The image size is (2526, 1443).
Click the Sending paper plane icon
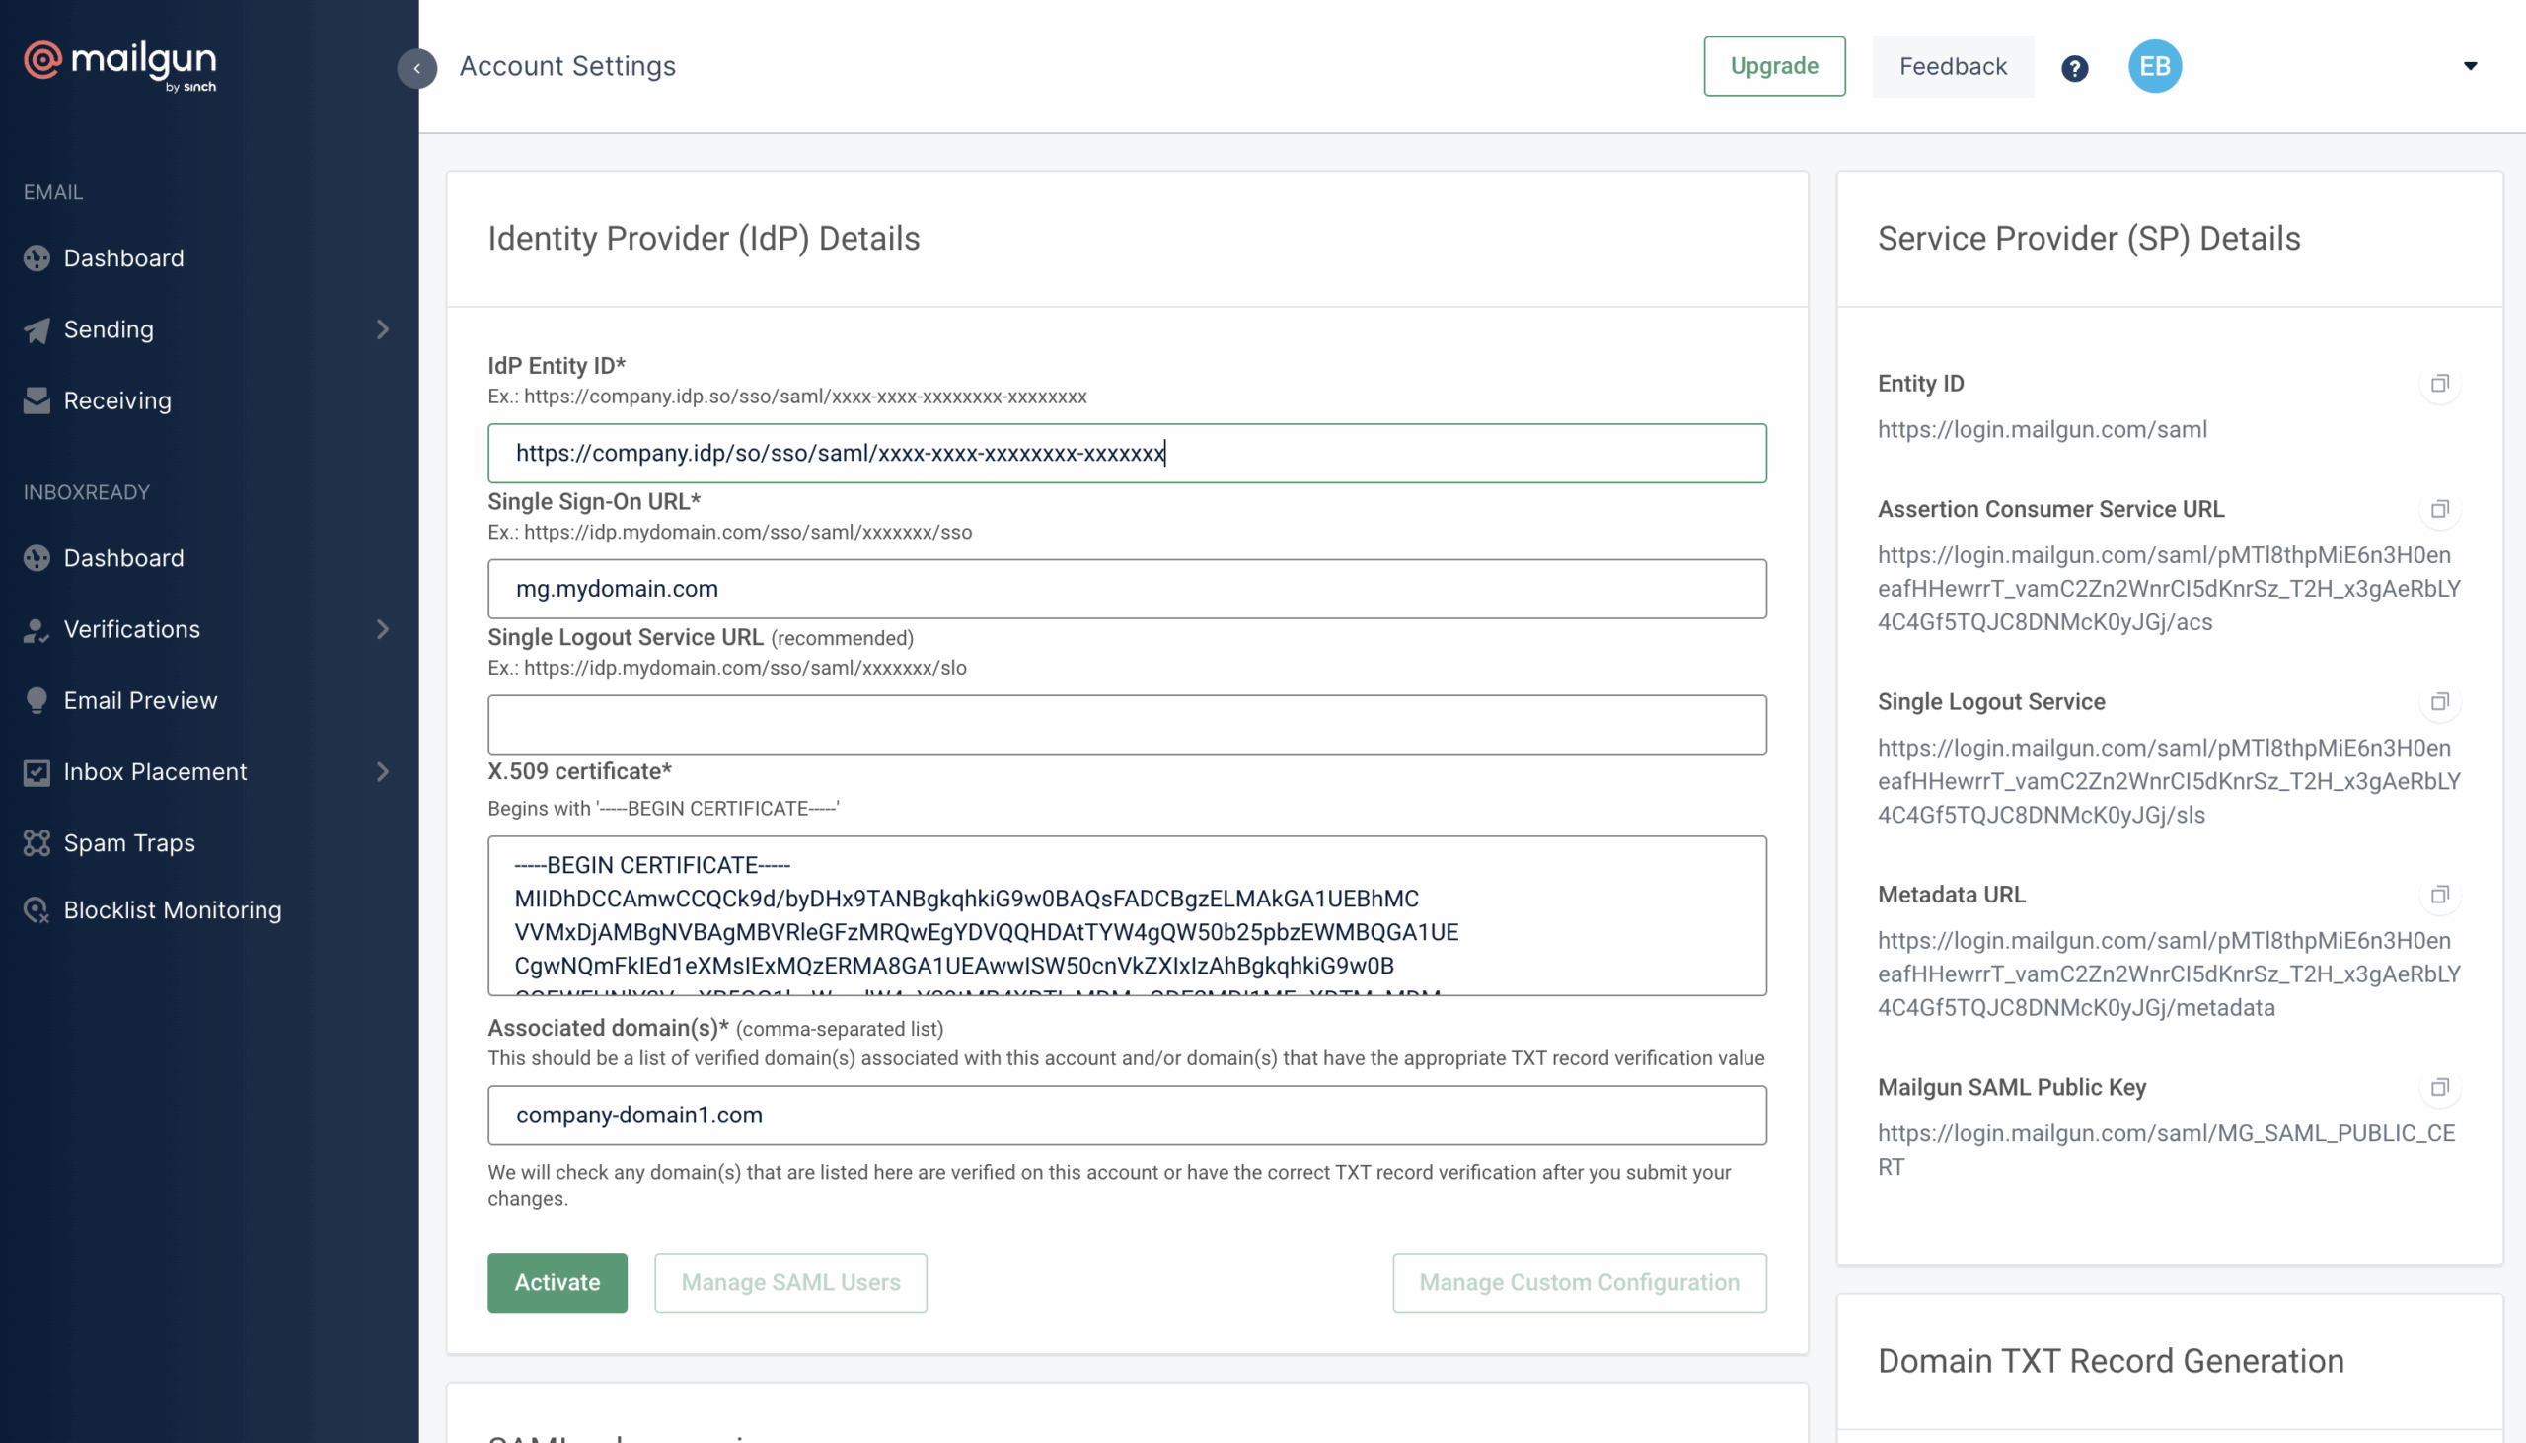pyautogui.click(x=37, y=330)
